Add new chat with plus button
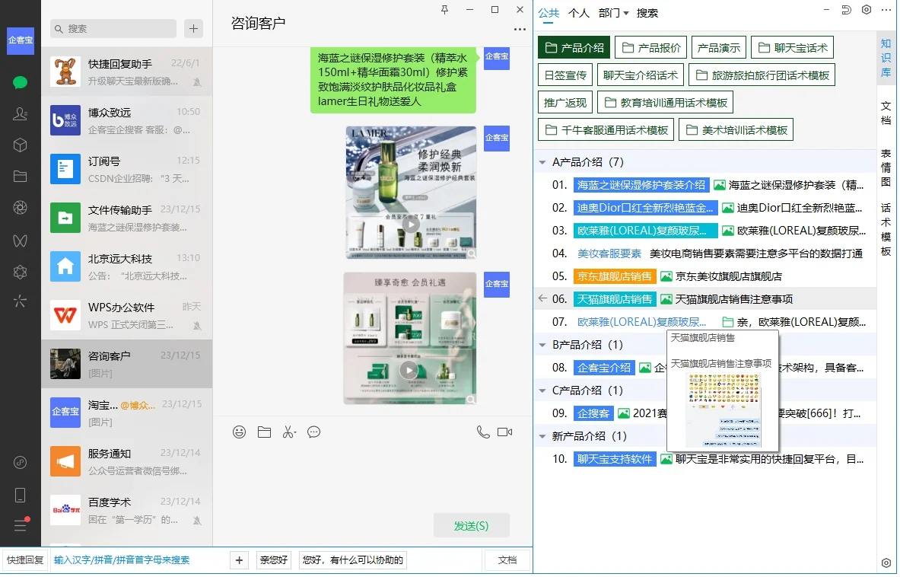Viewport: 900px width, 577px height. point(194,29)
